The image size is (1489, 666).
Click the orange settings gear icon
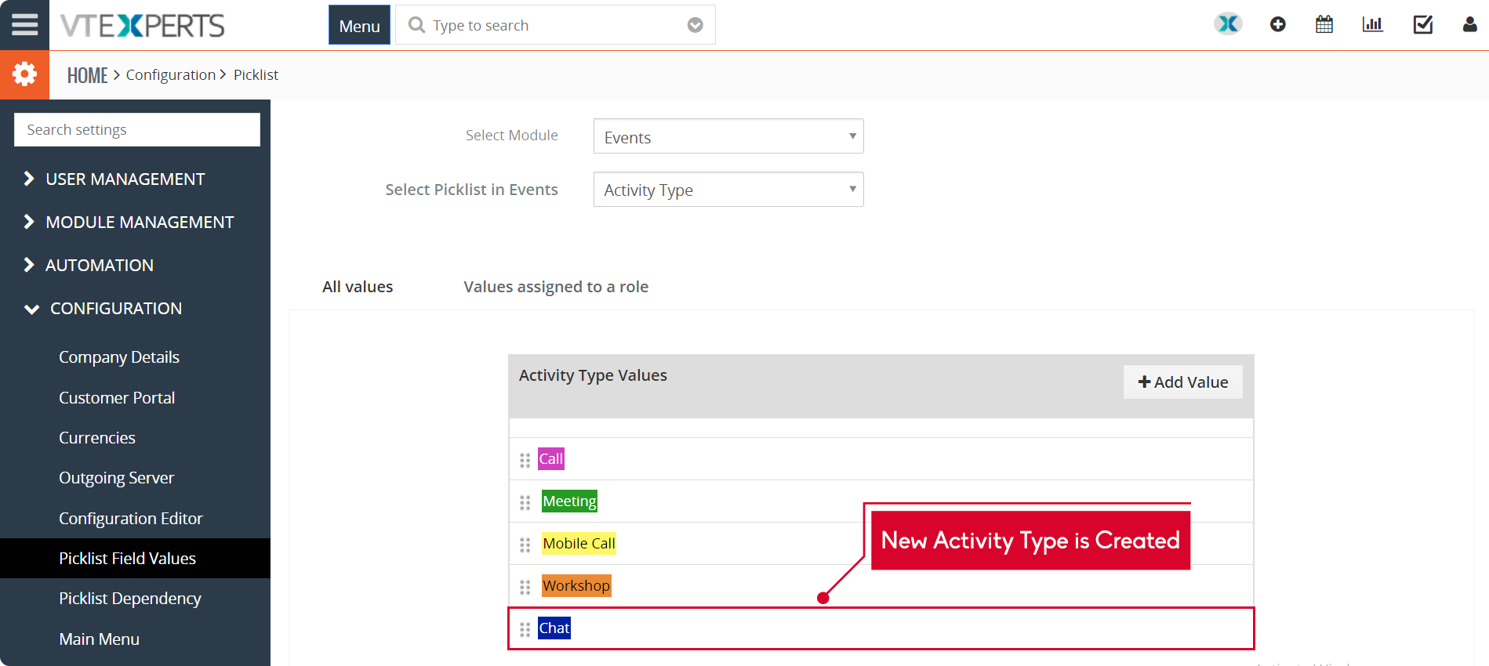point(24,74)
